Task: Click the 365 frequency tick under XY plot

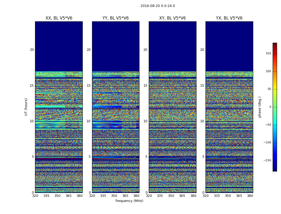Action: coord(182,196)
